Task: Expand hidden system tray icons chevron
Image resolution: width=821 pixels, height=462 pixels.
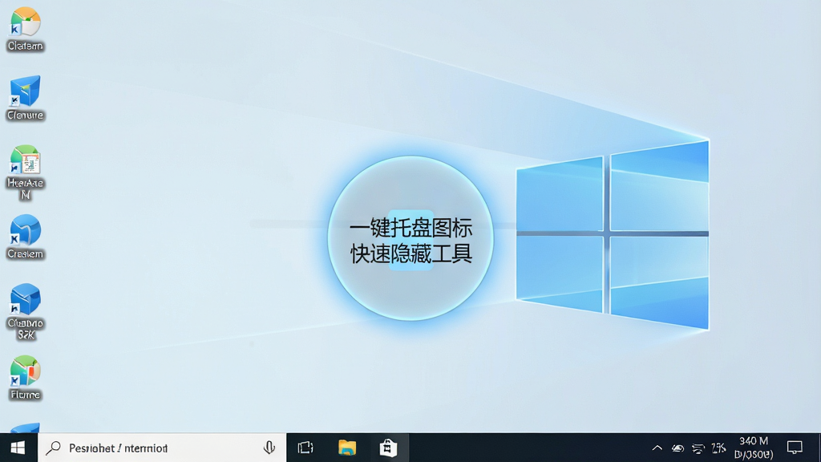Action: tap(657, 448)
